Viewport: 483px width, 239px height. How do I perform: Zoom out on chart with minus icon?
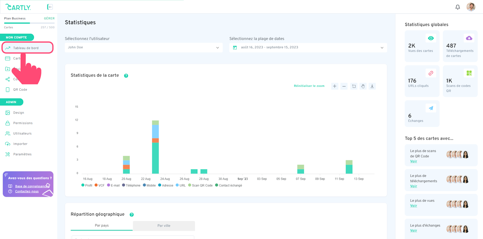coord(344,86)
